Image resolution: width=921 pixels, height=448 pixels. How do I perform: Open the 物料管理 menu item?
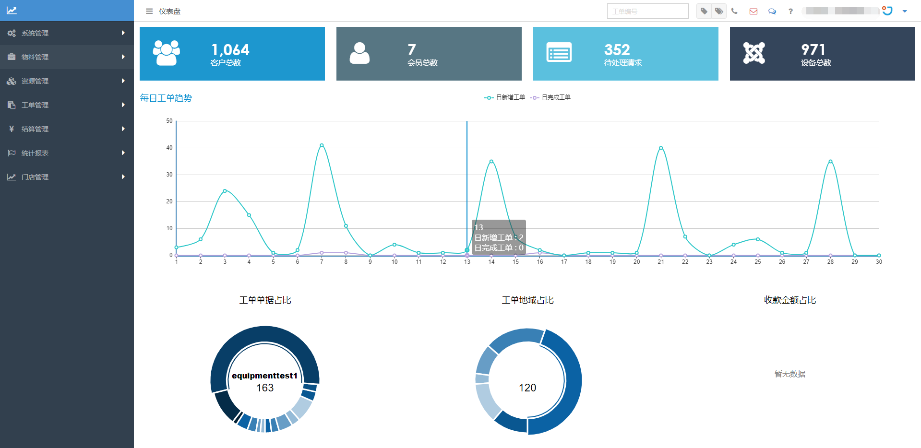[67, 57]
